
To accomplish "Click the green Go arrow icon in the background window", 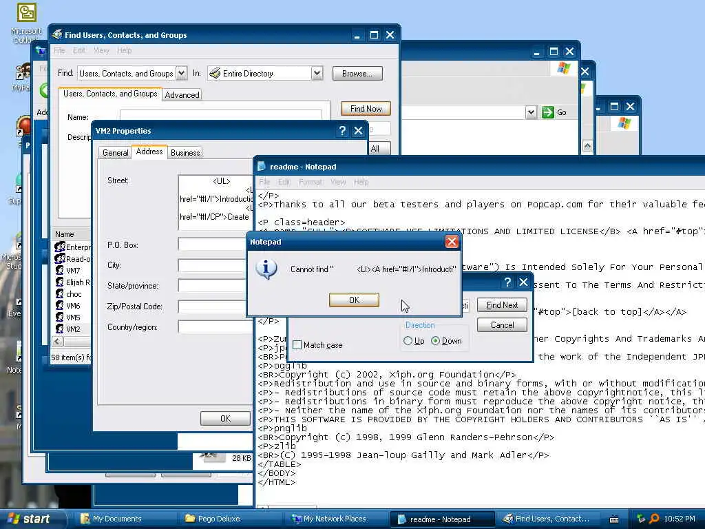I will click(x=547, y=112).
